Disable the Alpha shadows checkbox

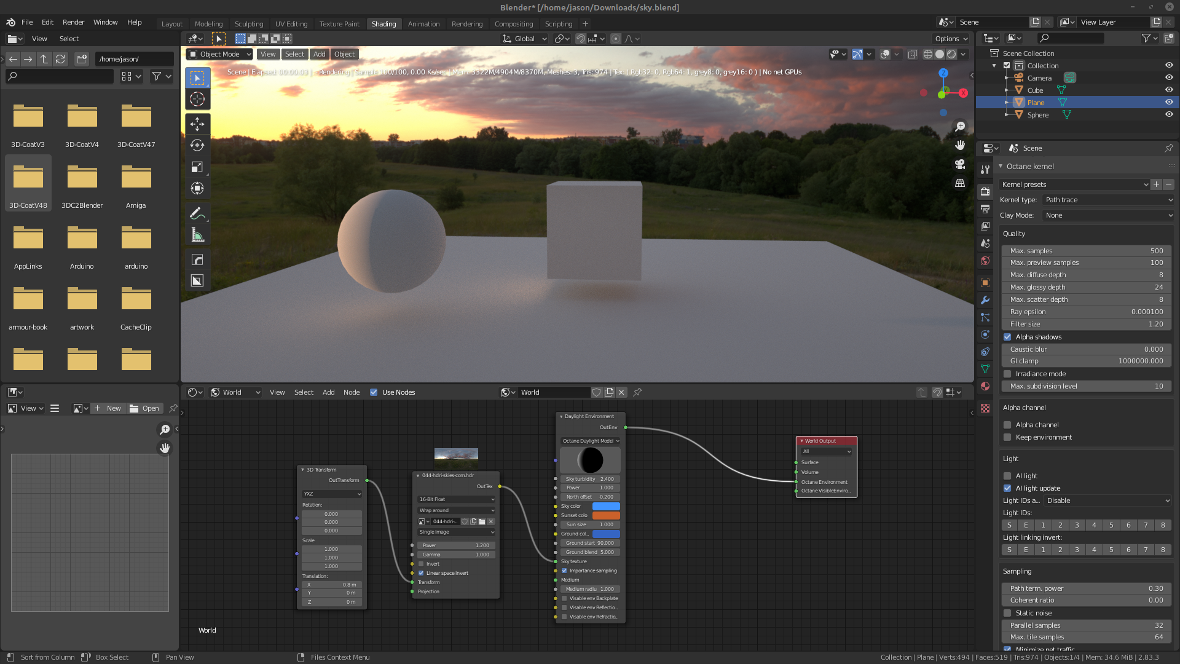[1008, 337]
